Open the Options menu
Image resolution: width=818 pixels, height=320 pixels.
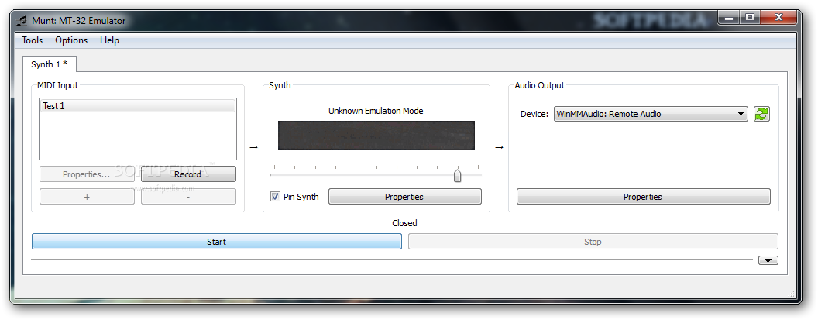(x=71, y=40)
